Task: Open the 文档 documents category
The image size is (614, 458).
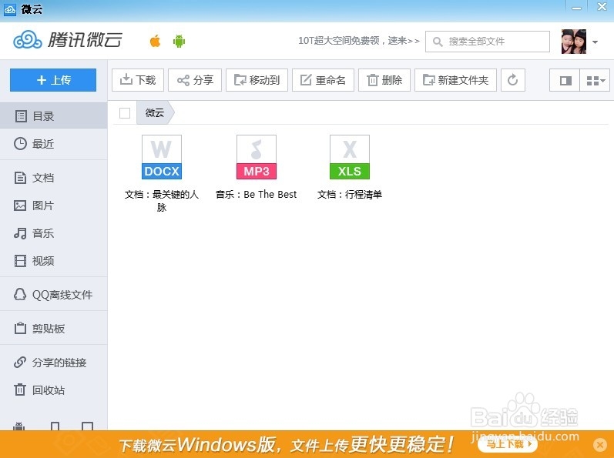Action: (54, 178)
